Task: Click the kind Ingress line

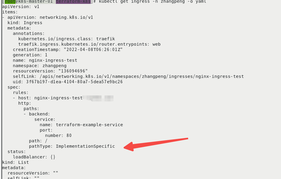Action: point(25,23)
